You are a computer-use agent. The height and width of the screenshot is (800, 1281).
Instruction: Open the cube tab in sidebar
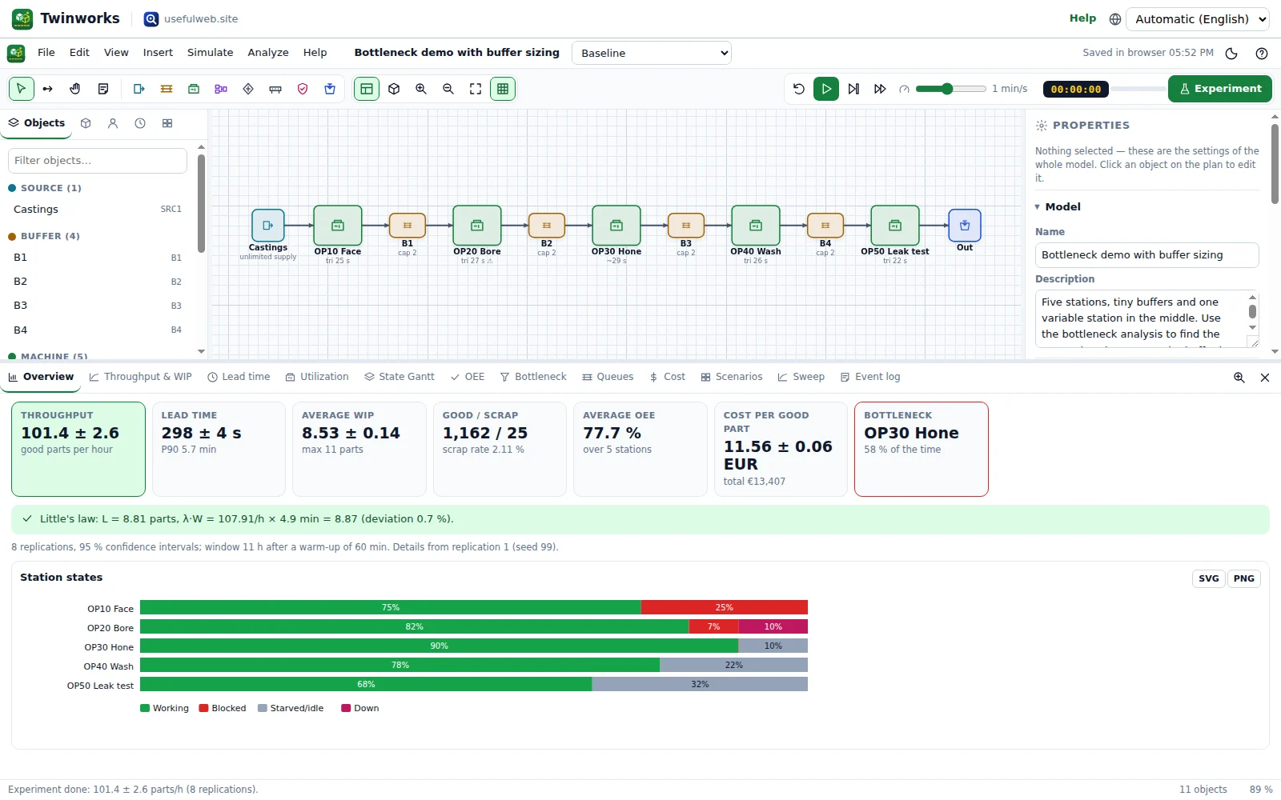(86, 123)
